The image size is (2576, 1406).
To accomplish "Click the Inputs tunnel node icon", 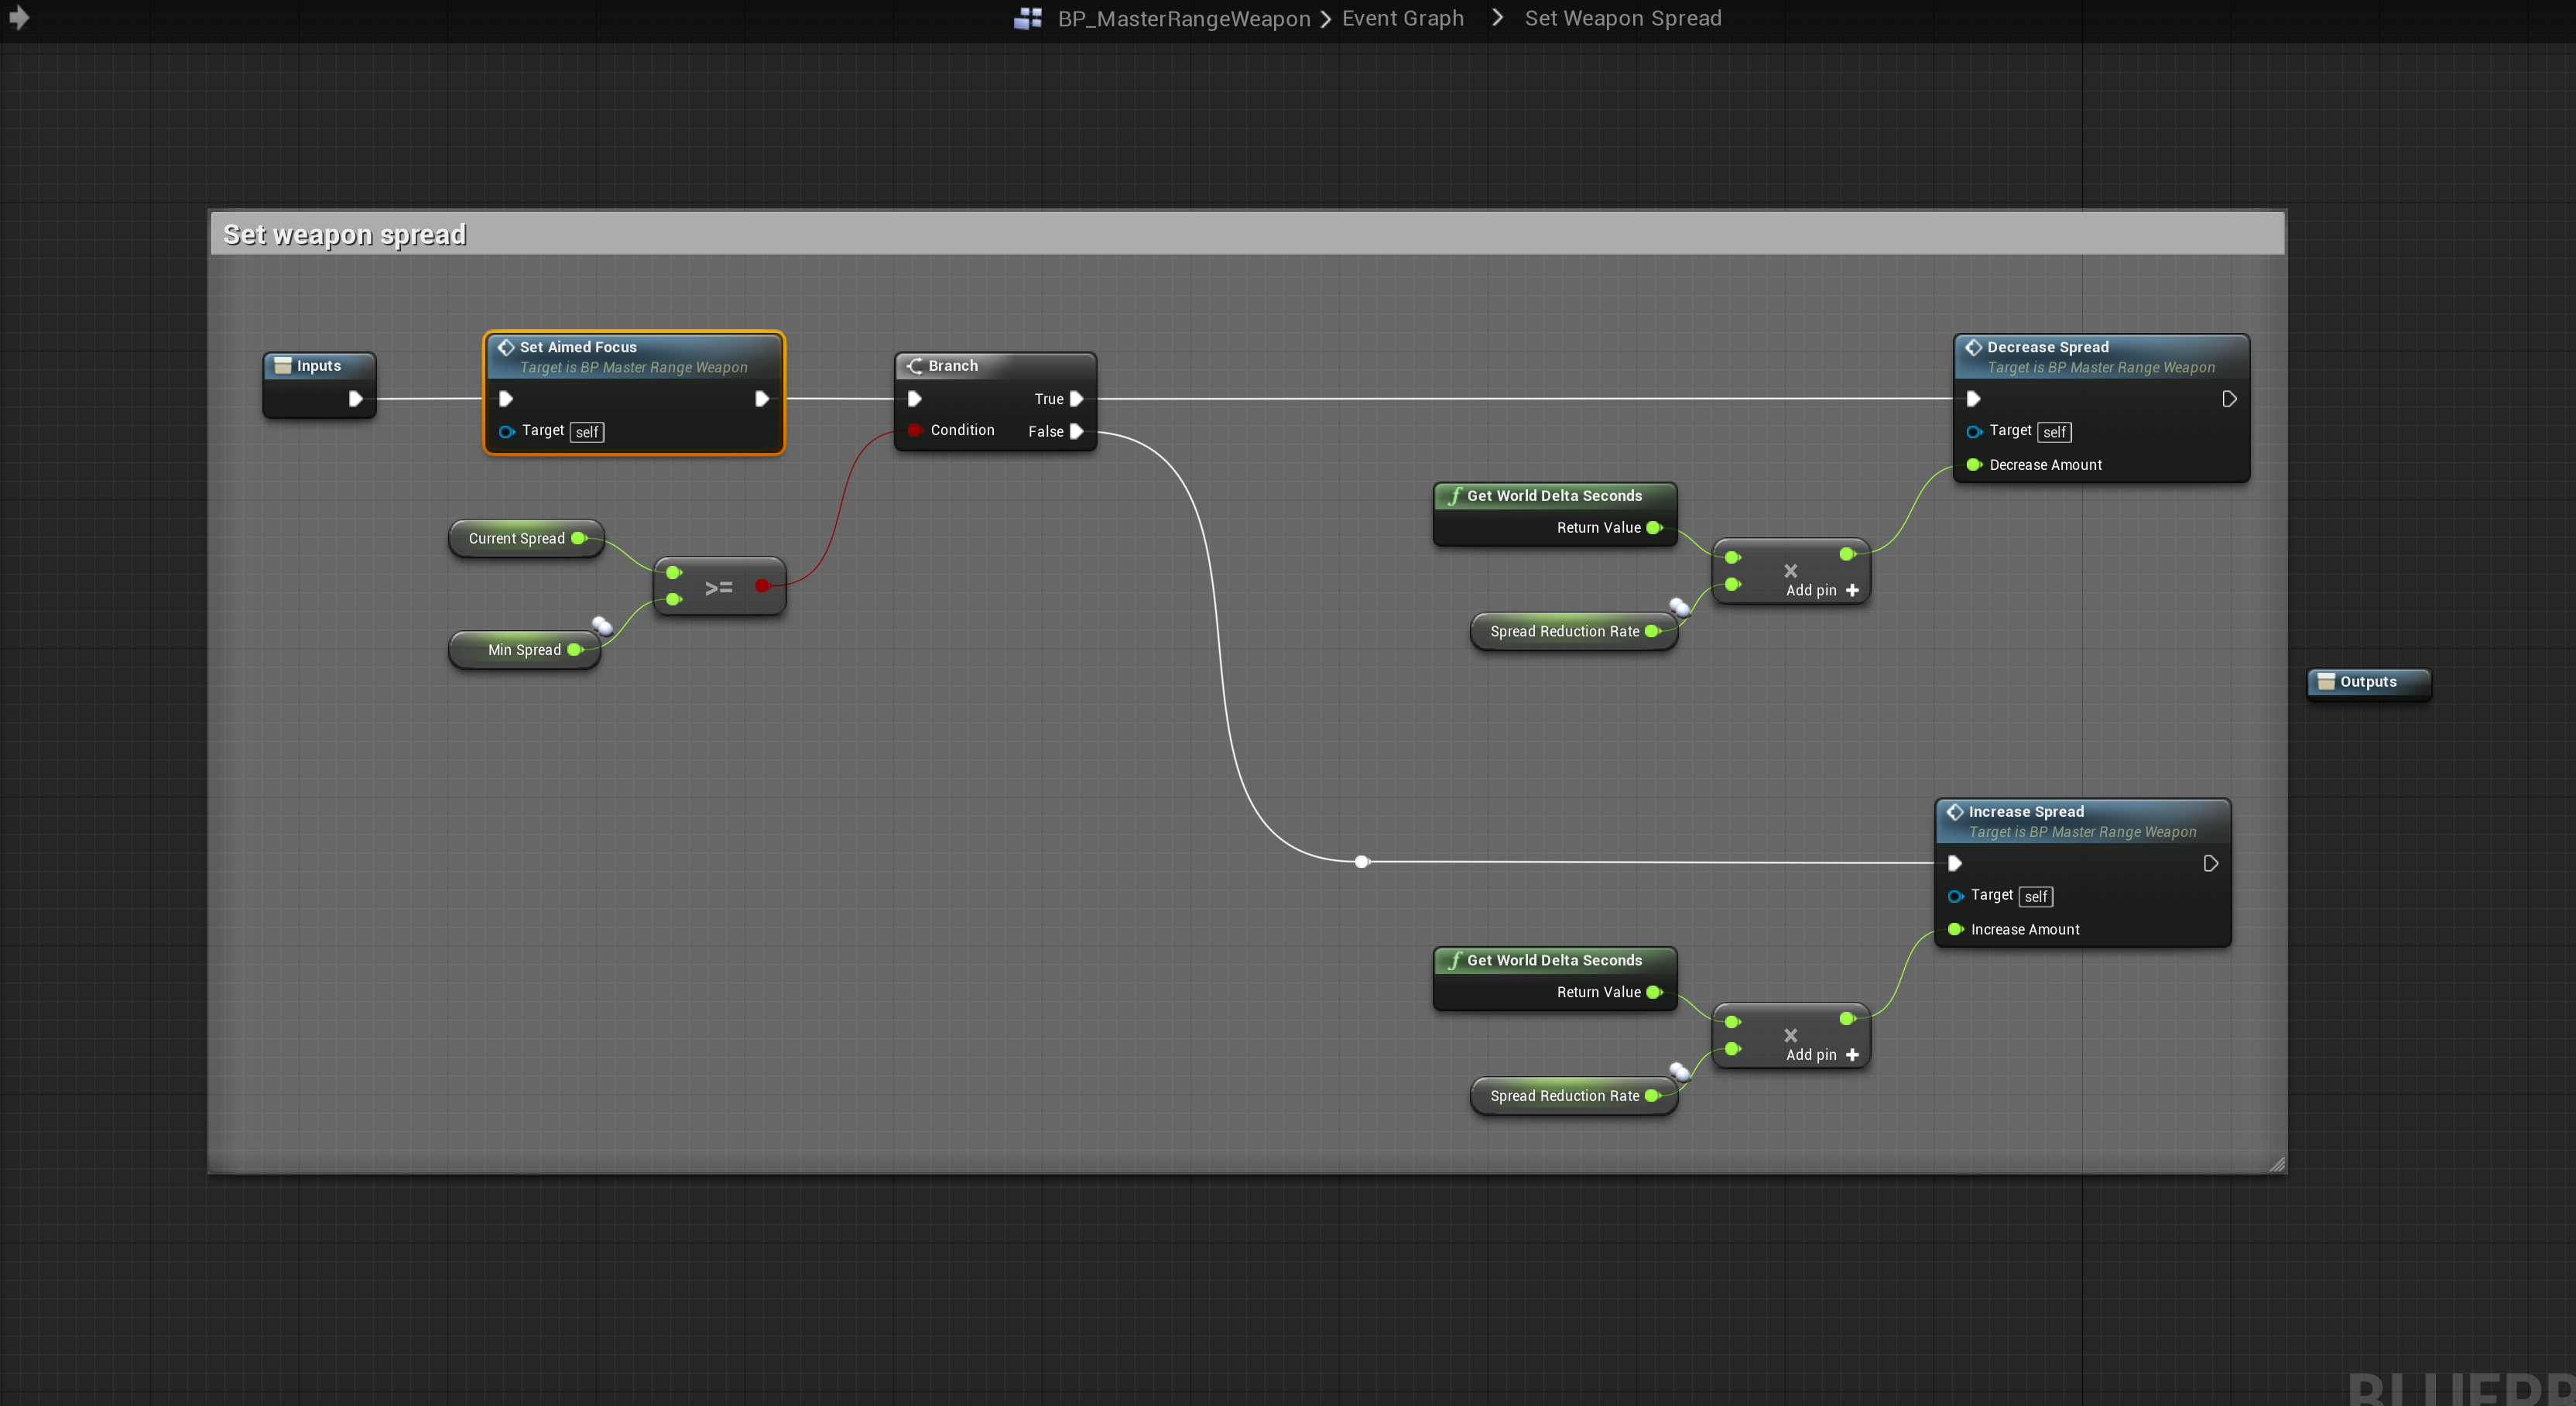I will pos(283,366).
